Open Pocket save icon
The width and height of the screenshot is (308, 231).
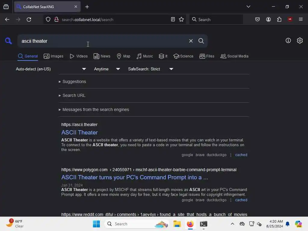coord(257,19)
